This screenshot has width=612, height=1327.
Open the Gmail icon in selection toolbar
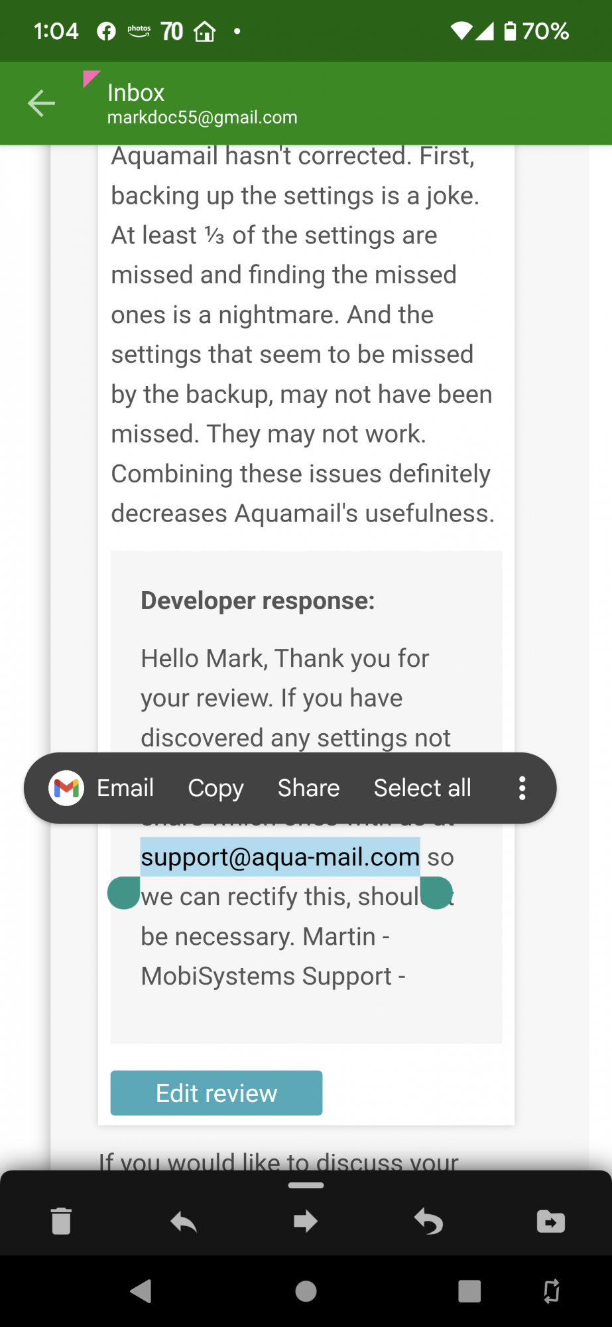(x=66, y=788)
